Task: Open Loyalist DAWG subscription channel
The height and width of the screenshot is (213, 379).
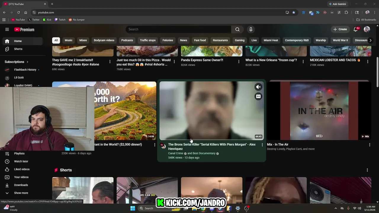Action: click(x=23, y=85)
